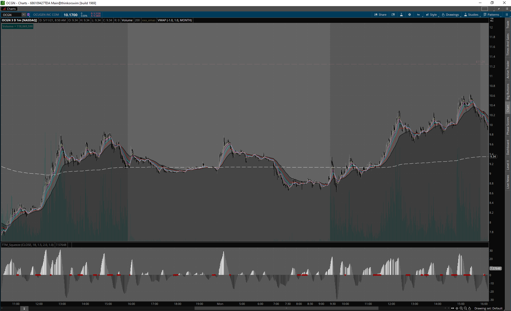
Task: Toggle the pin window icon
Action: click(499, 9)
